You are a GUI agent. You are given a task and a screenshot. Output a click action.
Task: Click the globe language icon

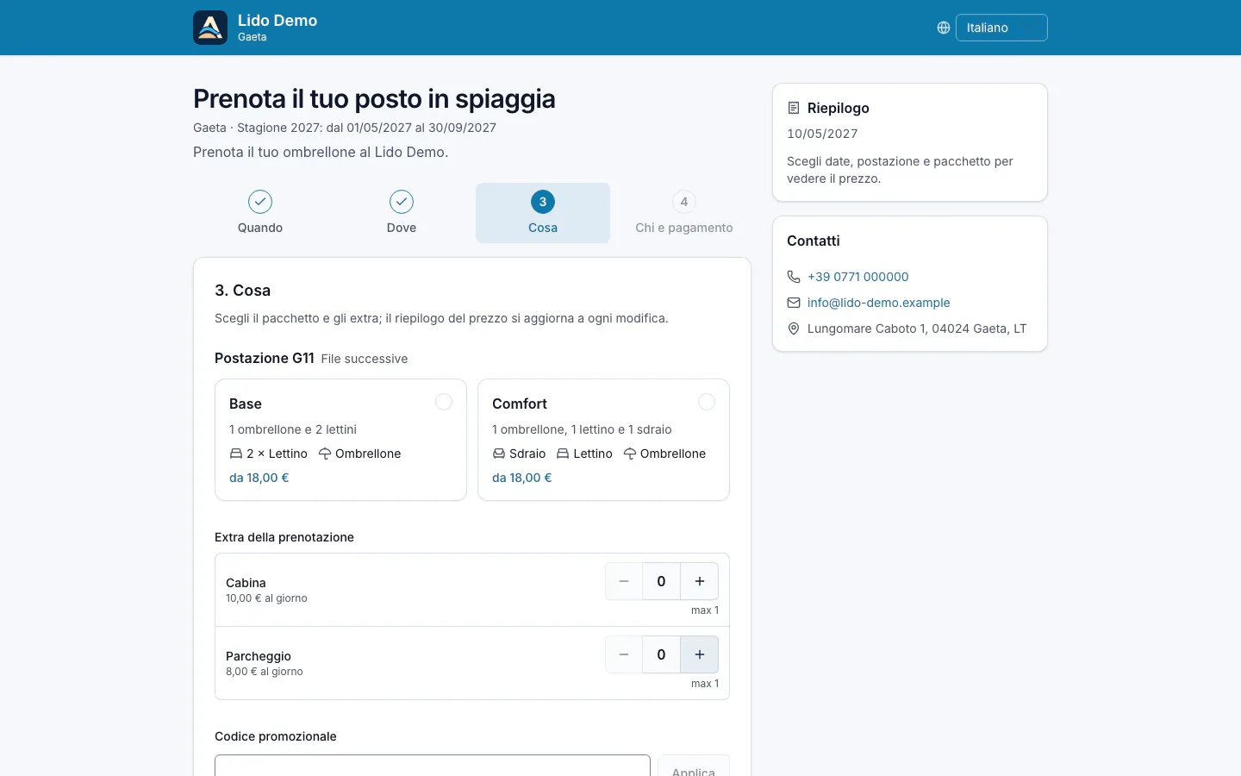tap(944, 28)
